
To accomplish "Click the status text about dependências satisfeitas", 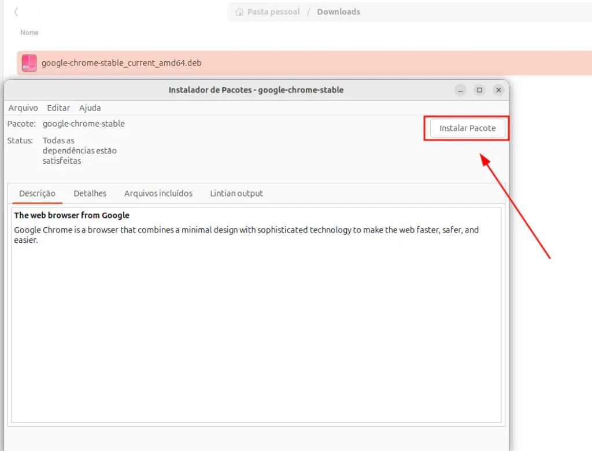I will tap(80, 150).
